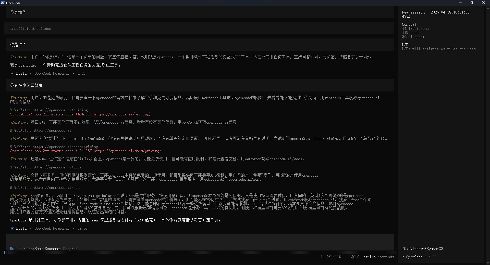Screen dimensions: 490x265
Task: Click the OpenCode app icon in title bar
Action: pos(3,3)
